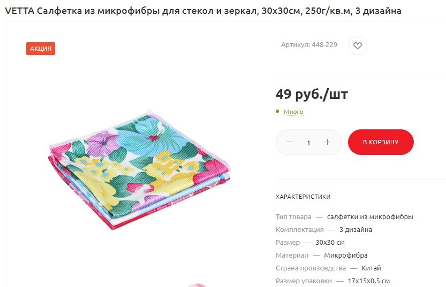The height and width of the screenshot is (287, 446).
Task: Click the red АКЦИЯ promo badge
Action: point(41,49)
